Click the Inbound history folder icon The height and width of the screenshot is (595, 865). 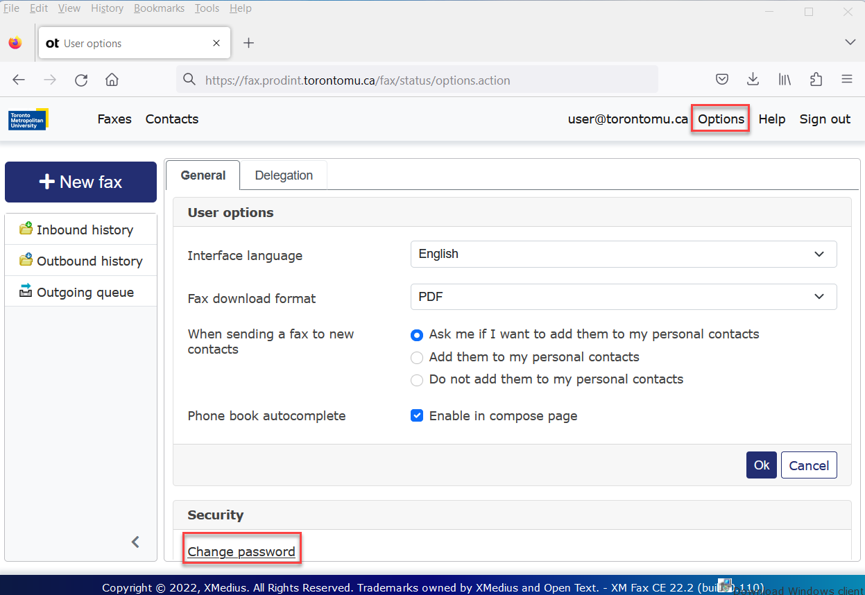click(26, 229)
